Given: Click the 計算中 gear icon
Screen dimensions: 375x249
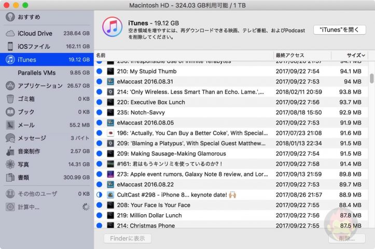Looking at the screenshot, I should [x=10, y=207].
